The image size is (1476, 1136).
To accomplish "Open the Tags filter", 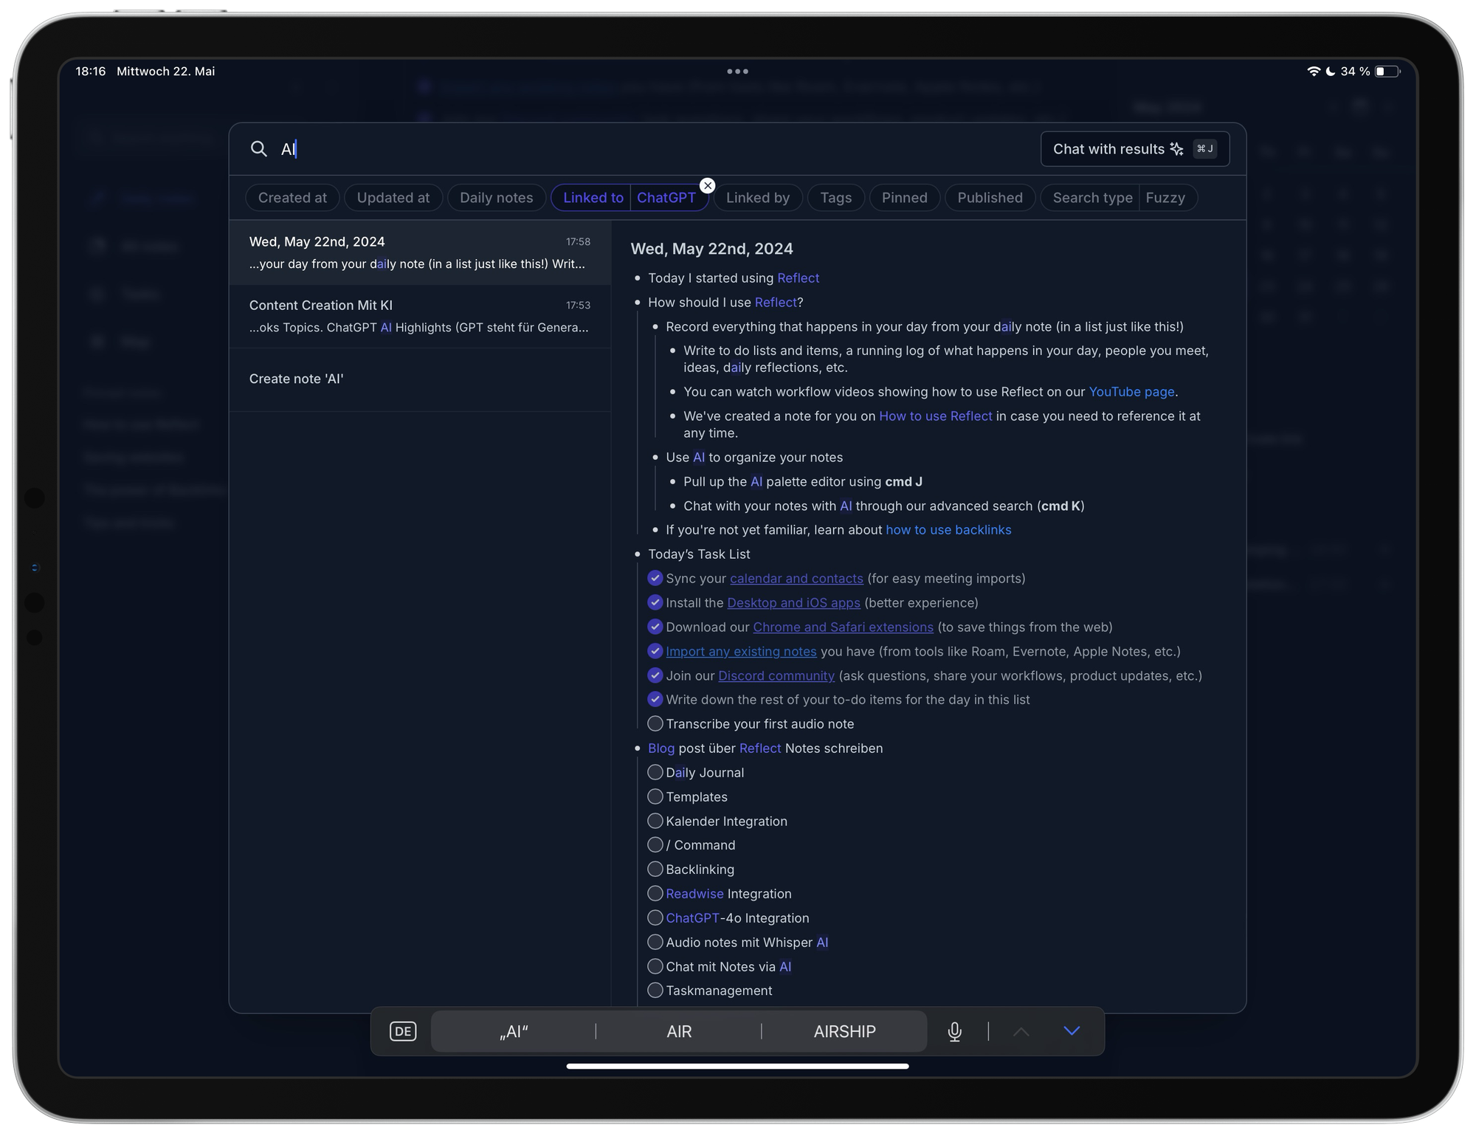I will coord(835,198).
